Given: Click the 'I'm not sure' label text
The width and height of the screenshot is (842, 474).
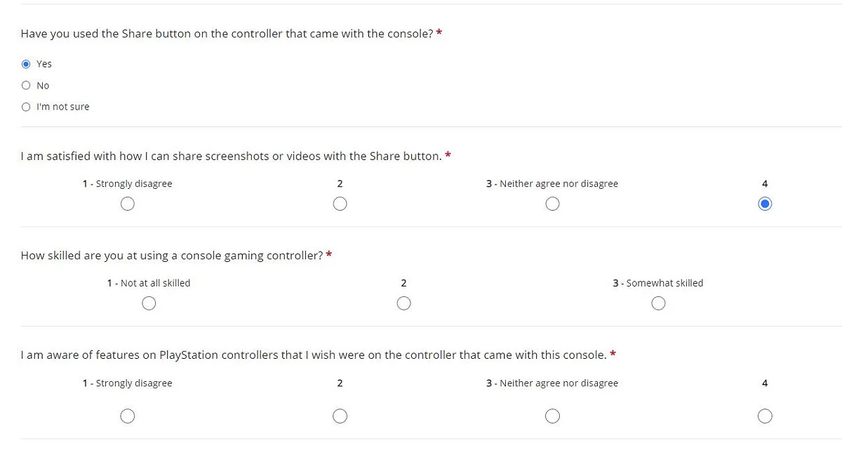Looking at the screenshot, I should pos(63,107).
